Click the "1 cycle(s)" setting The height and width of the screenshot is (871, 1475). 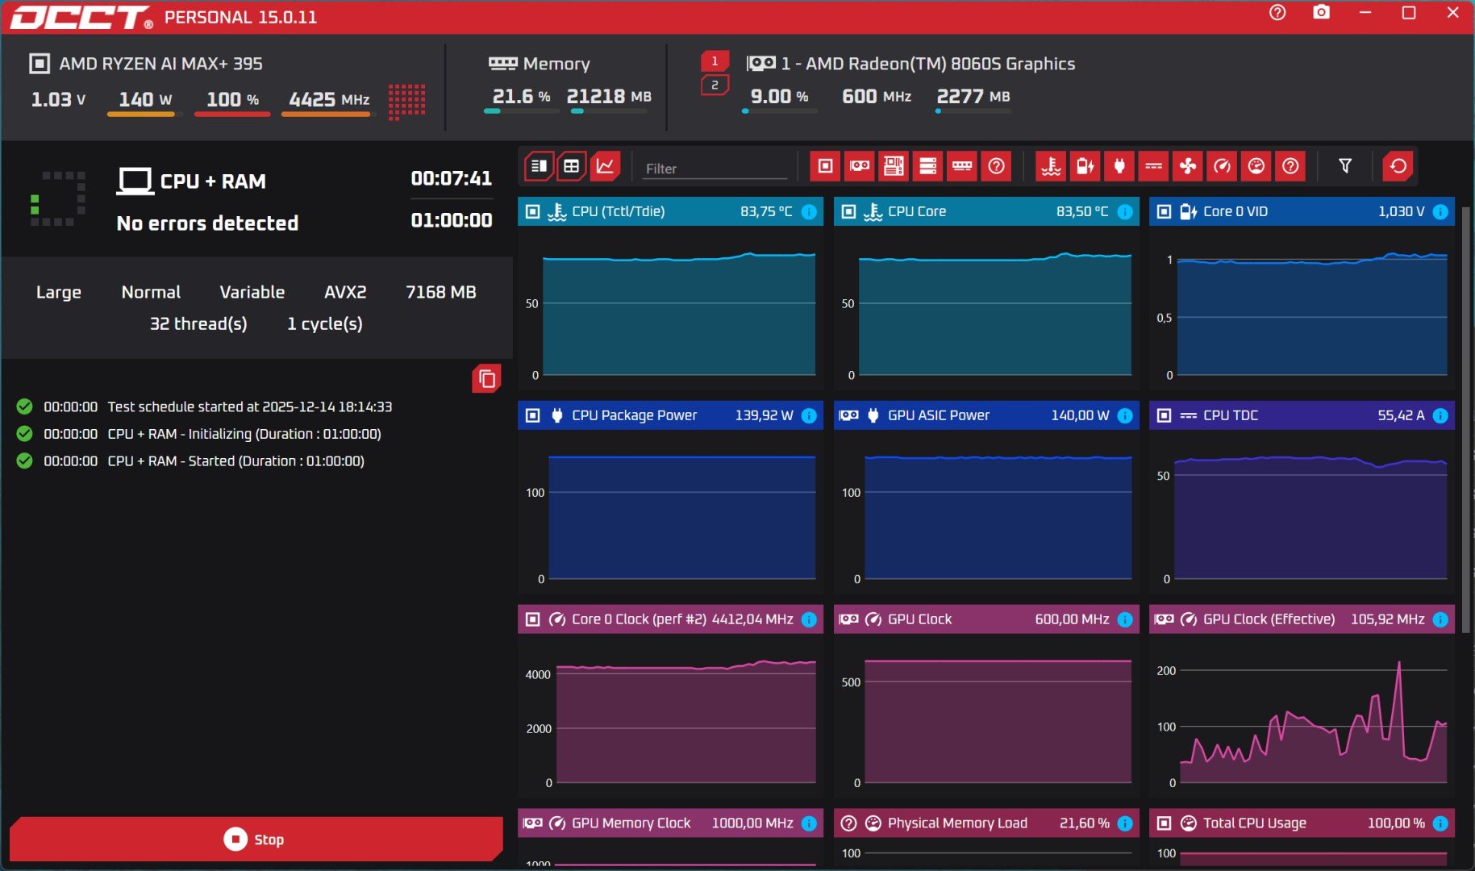tap(325, 323)
